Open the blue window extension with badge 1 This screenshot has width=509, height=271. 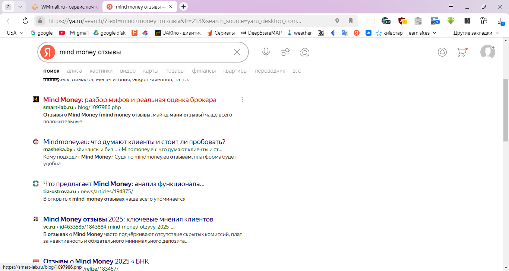pos(434,21)
